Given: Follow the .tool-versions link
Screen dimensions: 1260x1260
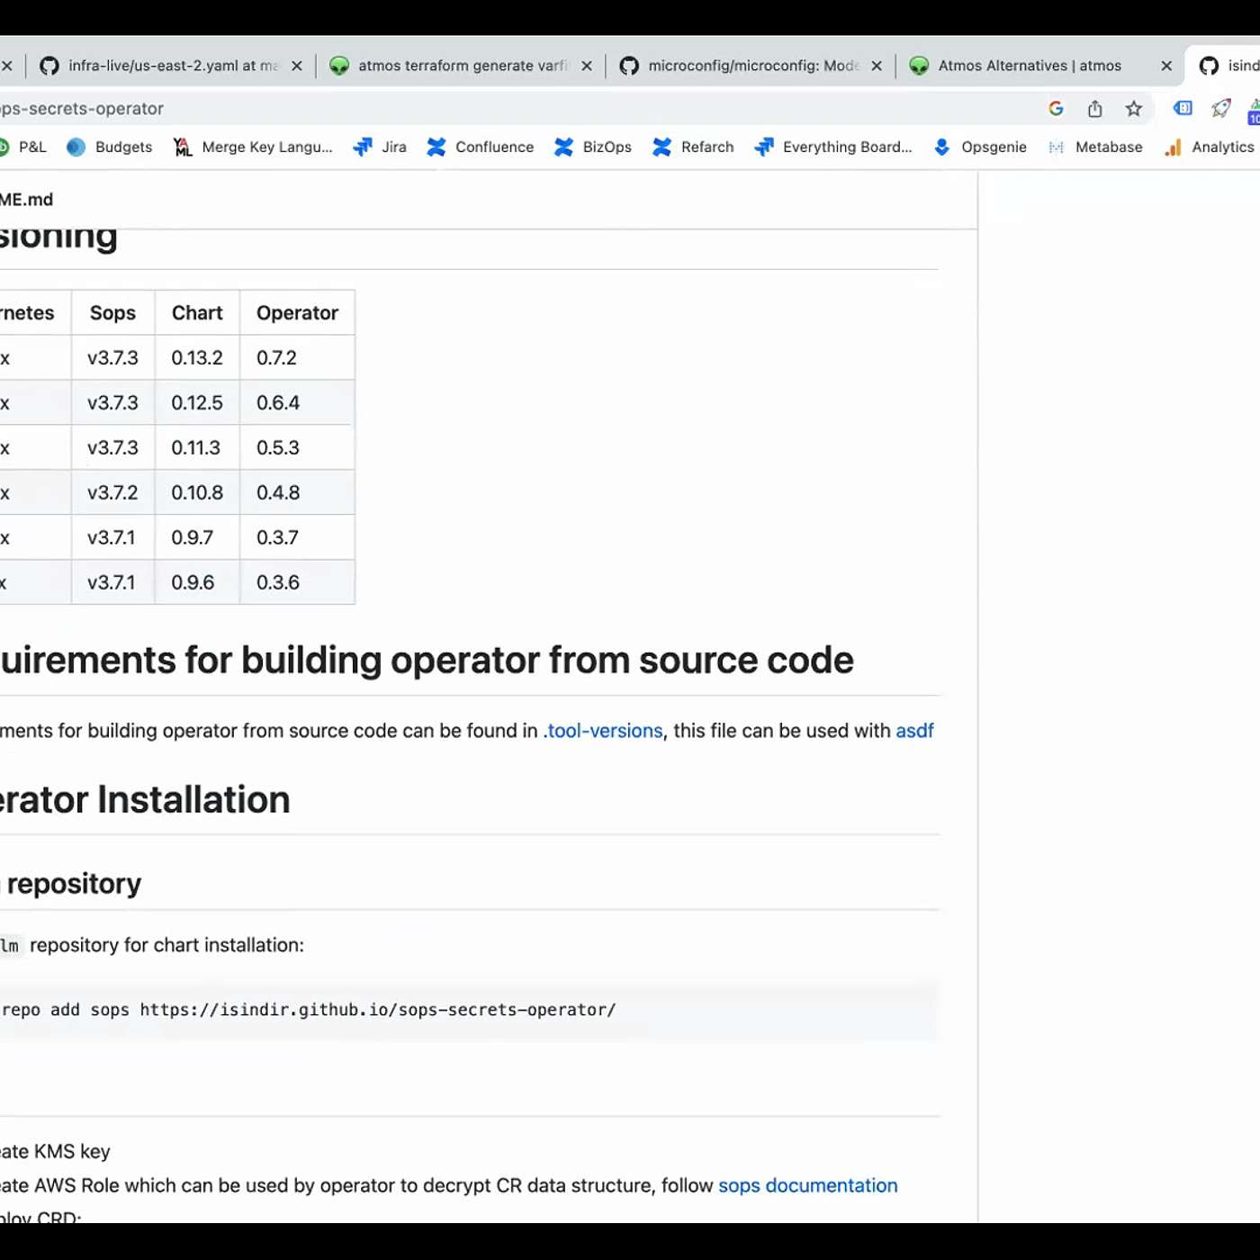Looking at the screenshot, I should [603, 731].
